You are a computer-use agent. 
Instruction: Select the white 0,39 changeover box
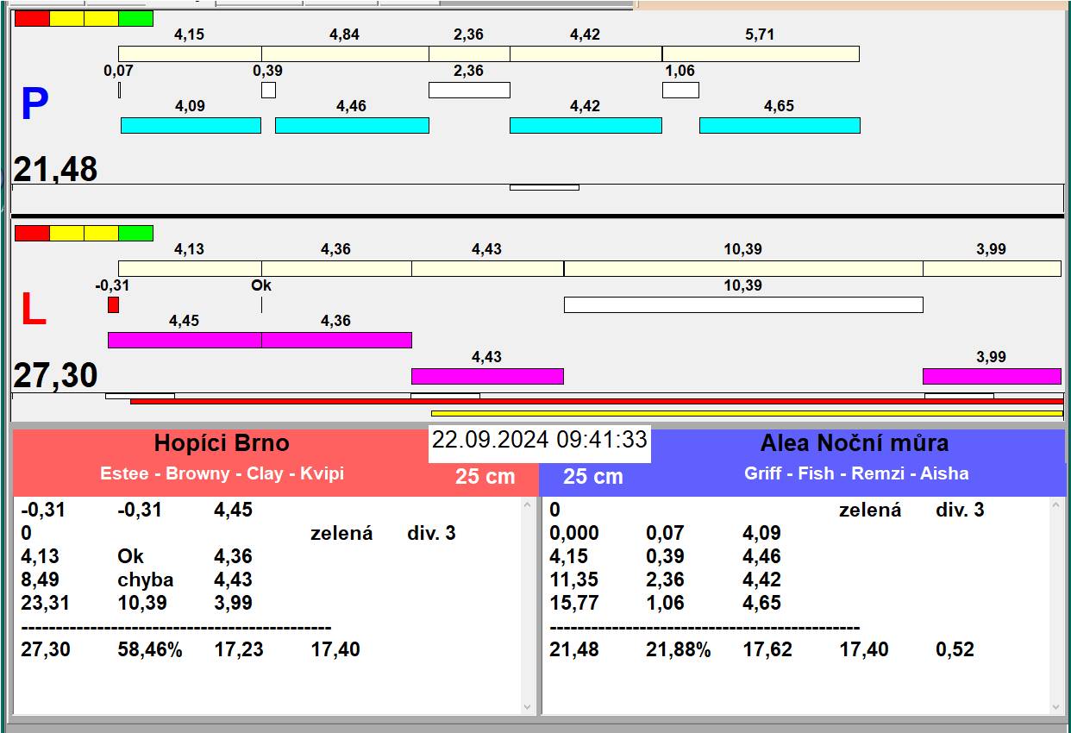click(268, 90)
